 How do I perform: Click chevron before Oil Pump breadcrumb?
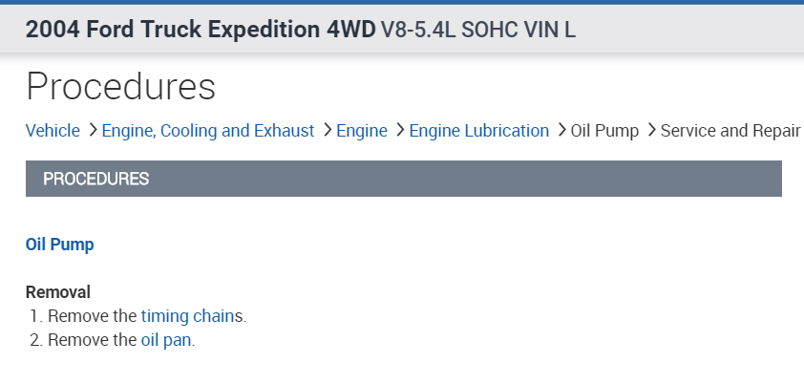click(561, 130)
